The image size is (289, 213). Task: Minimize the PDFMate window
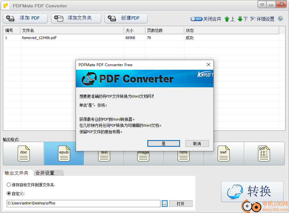point(271,4)
